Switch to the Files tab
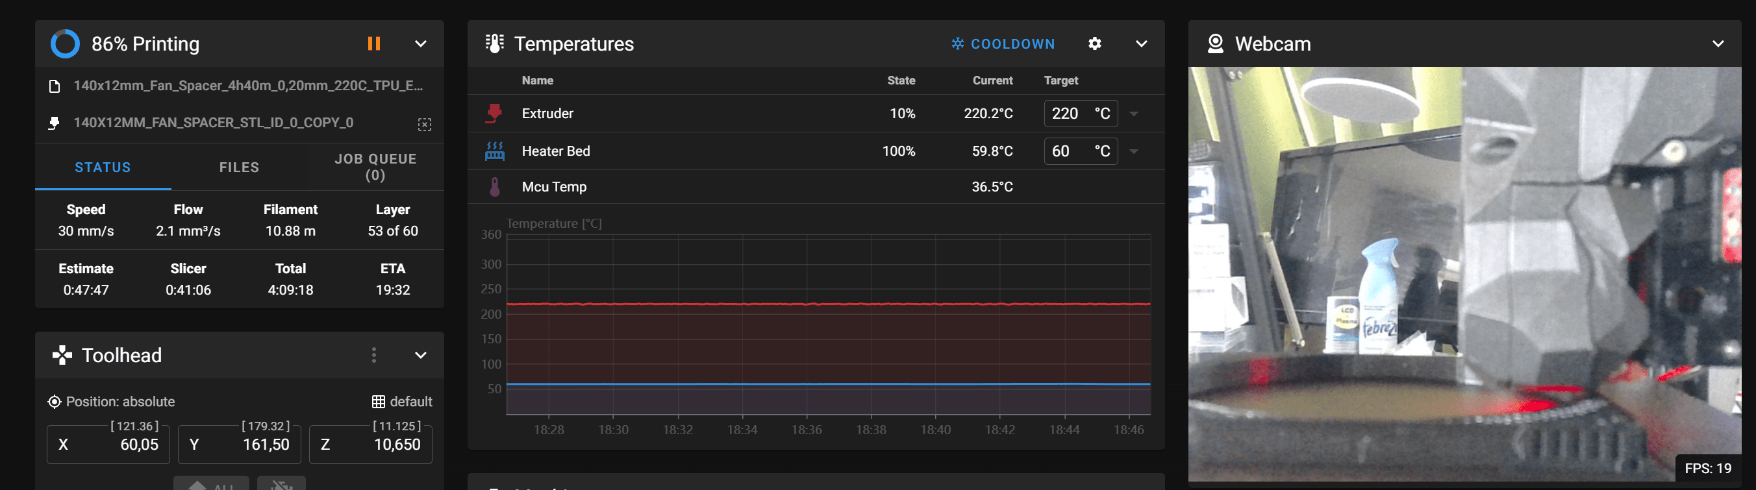 (x=238, y=167)
